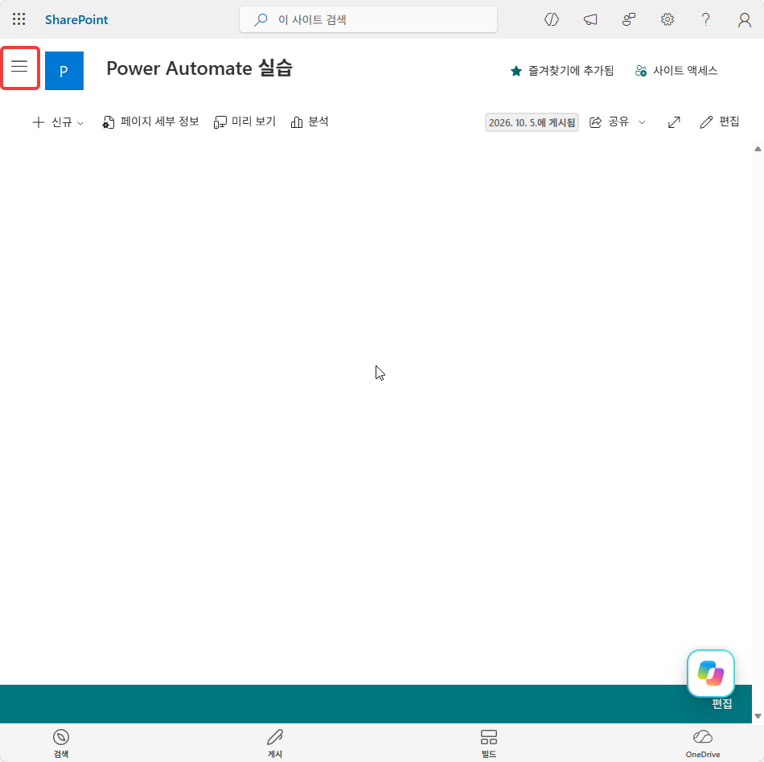
Task: Open the Copilot icon in header
Action: tap(552, 19)
